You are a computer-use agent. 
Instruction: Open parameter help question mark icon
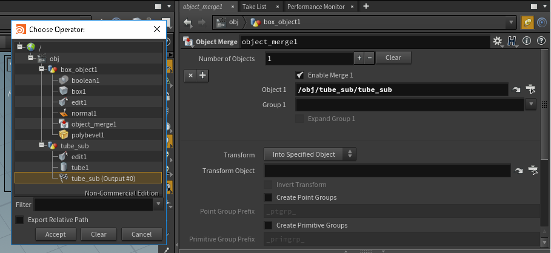(x=541, y=41)
